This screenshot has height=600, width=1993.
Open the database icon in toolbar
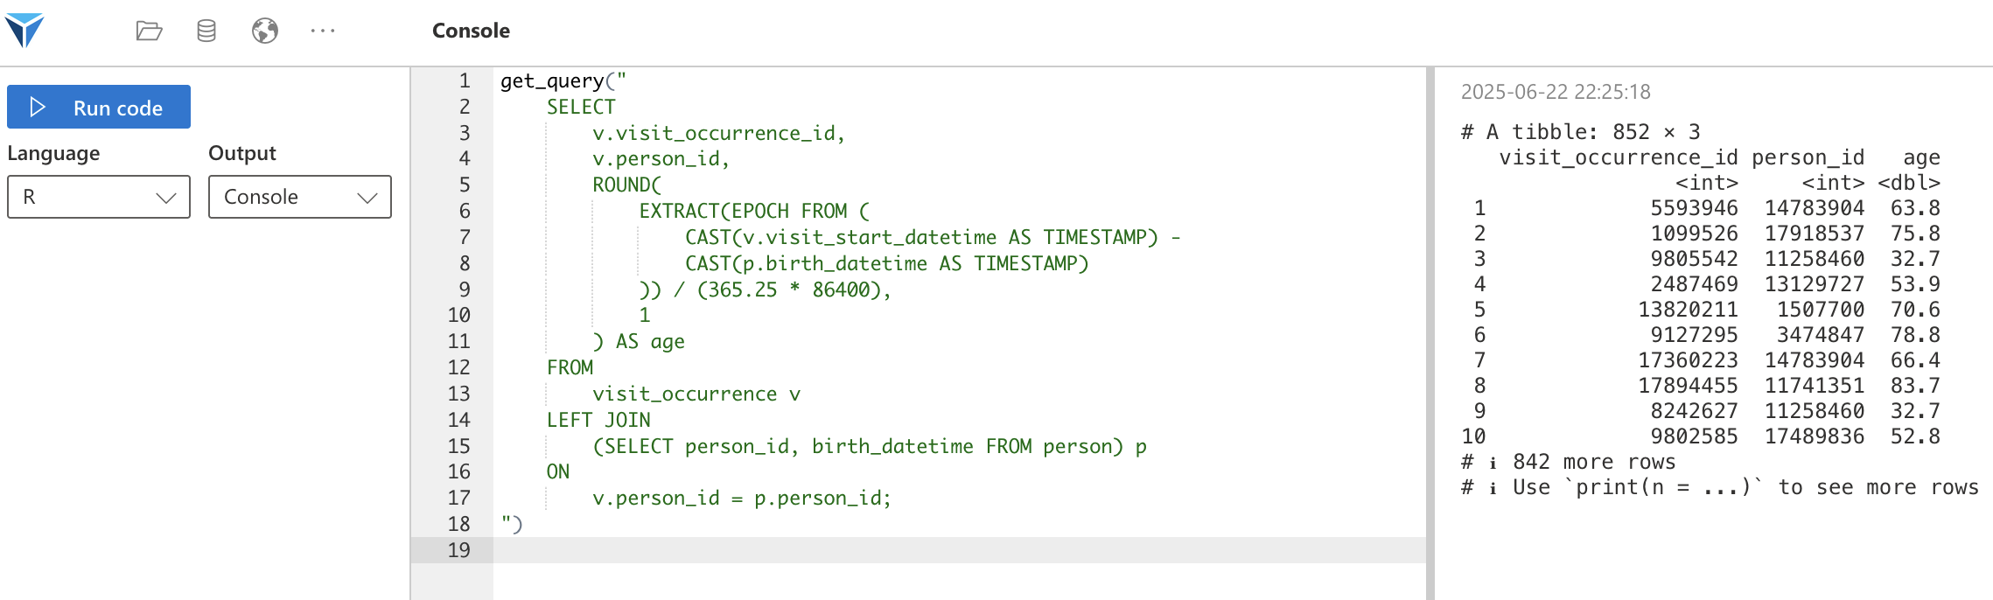click(206, 31)
